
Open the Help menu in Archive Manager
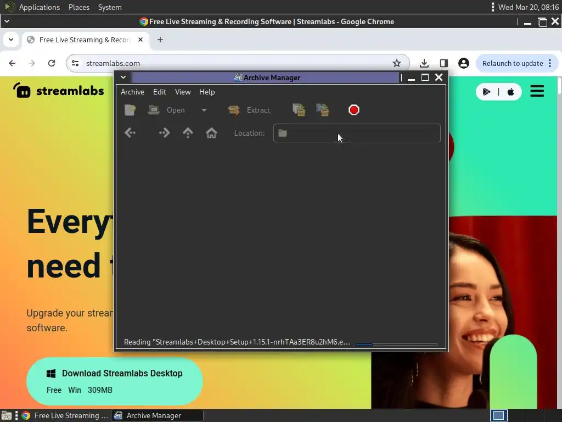(207, 92)
